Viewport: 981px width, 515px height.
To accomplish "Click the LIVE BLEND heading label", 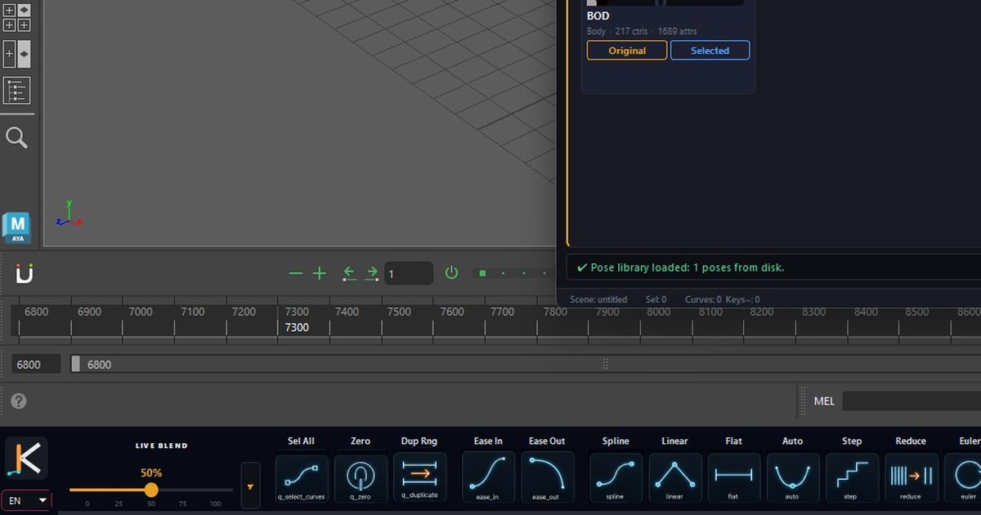I will (162, 446).
